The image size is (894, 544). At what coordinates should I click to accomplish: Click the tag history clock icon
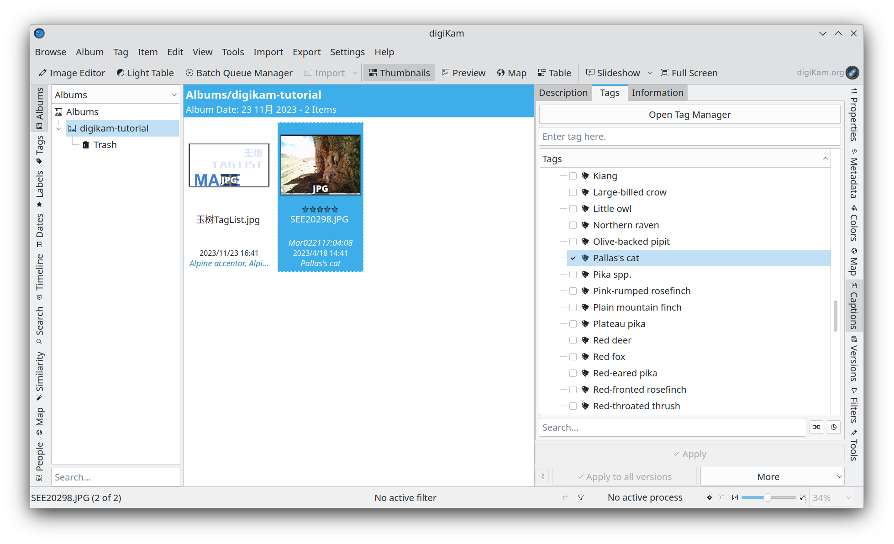(834, 428)
